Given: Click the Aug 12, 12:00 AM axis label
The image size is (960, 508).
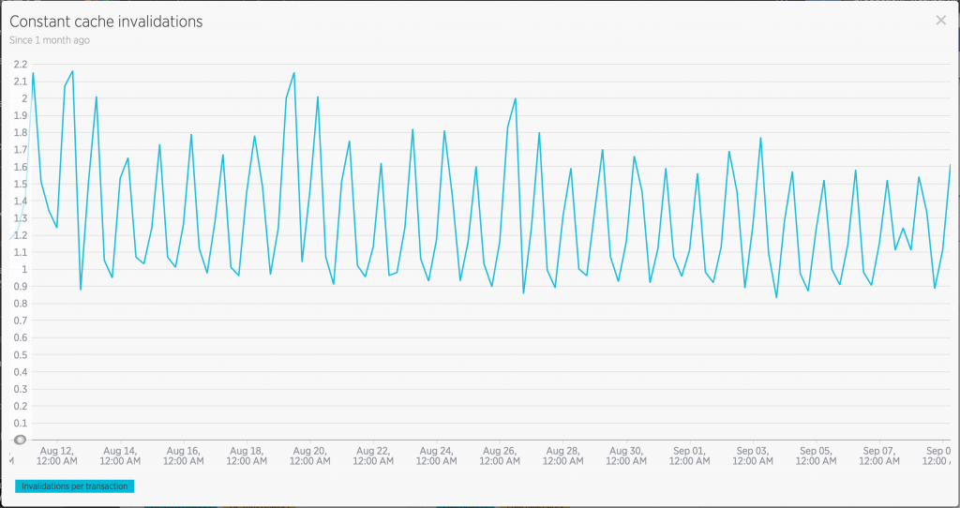Looking at the screenshot, I should (57, 456).
